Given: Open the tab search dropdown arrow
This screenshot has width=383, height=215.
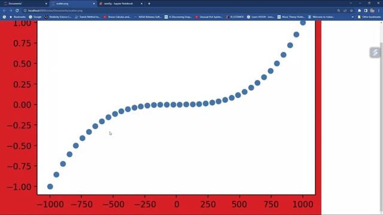Looking at the screenshot, I should tap(351, 3).
